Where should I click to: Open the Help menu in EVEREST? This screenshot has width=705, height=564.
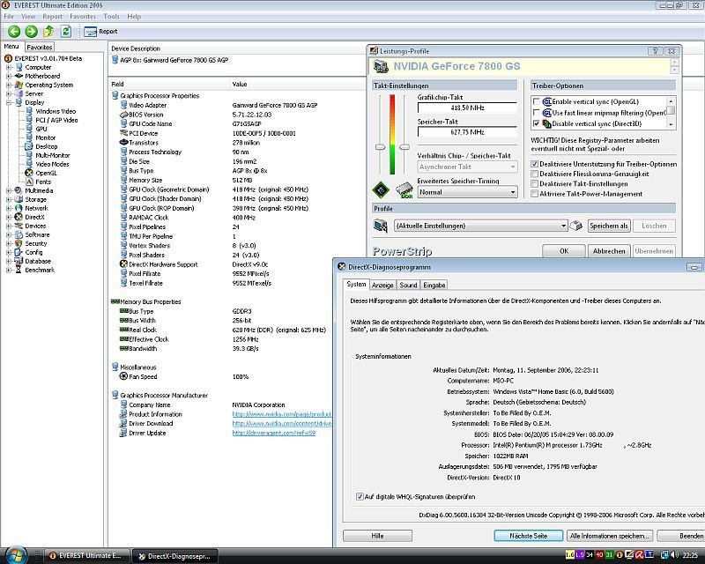(x=134, y=16)
